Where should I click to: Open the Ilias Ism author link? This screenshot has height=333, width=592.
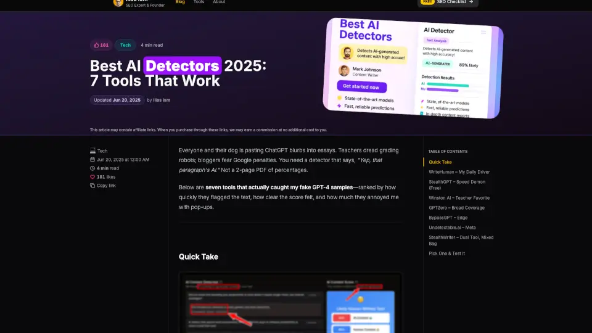(x=162, y=100)
